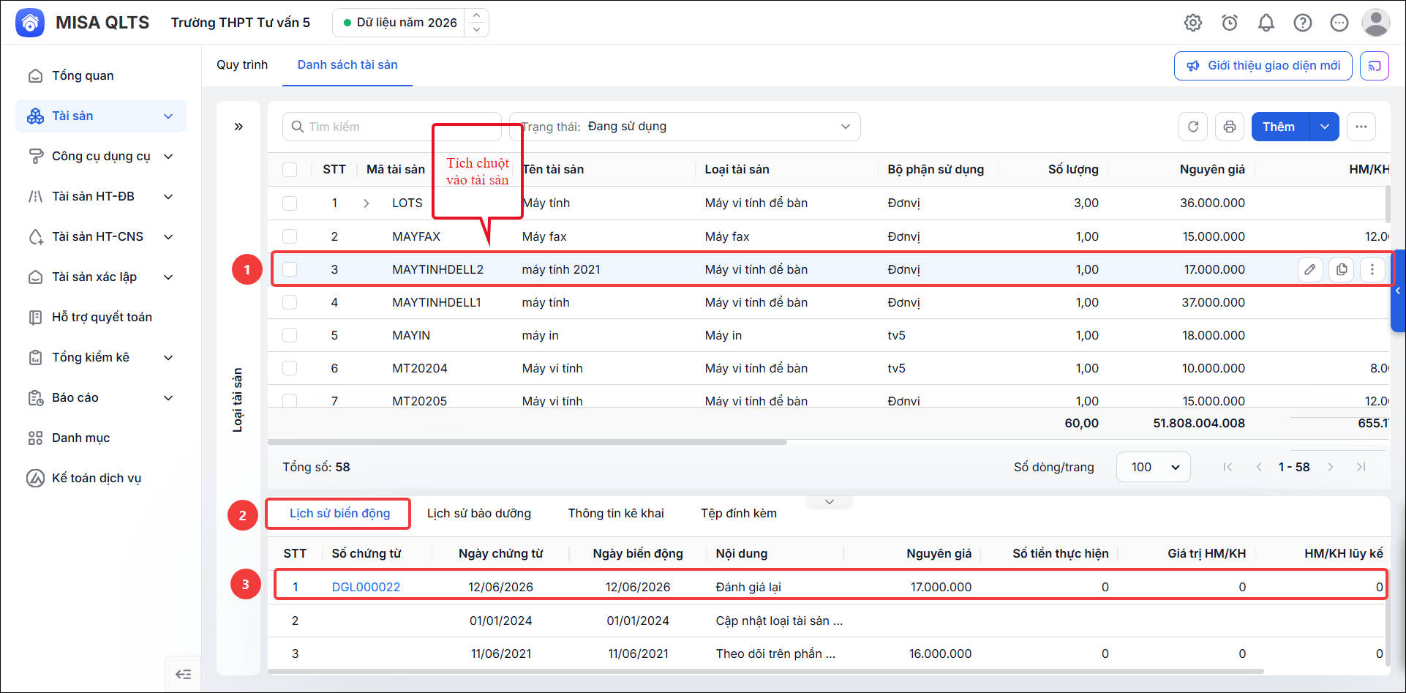Click the Tổng quan sidebar item
This screenshot has height=693, width=1406.
pyautogui.click(x=101, y=75)
